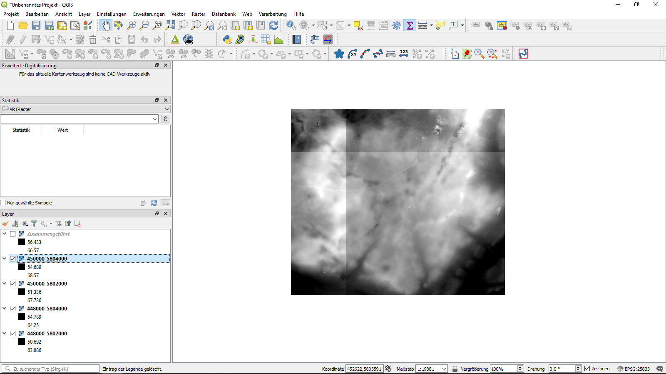666x374 pixels.
Task: Close the Erweiterte Digitalisierung panel
Action: 166,65
